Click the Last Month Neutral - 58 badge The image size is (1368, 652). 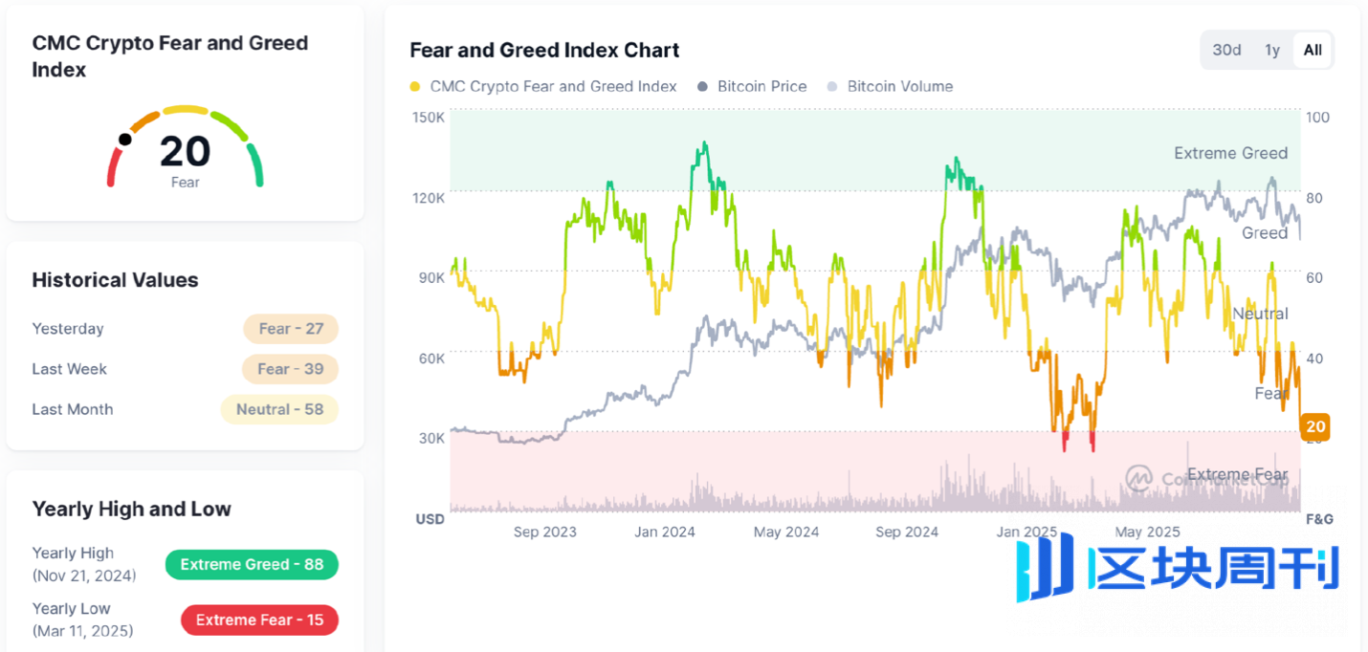[x=279, y=409]
